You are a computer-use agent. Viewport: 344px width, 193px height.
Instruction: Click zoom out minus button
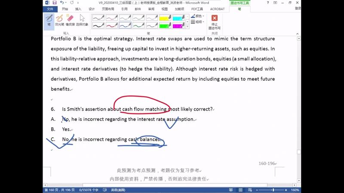[257, 190]
